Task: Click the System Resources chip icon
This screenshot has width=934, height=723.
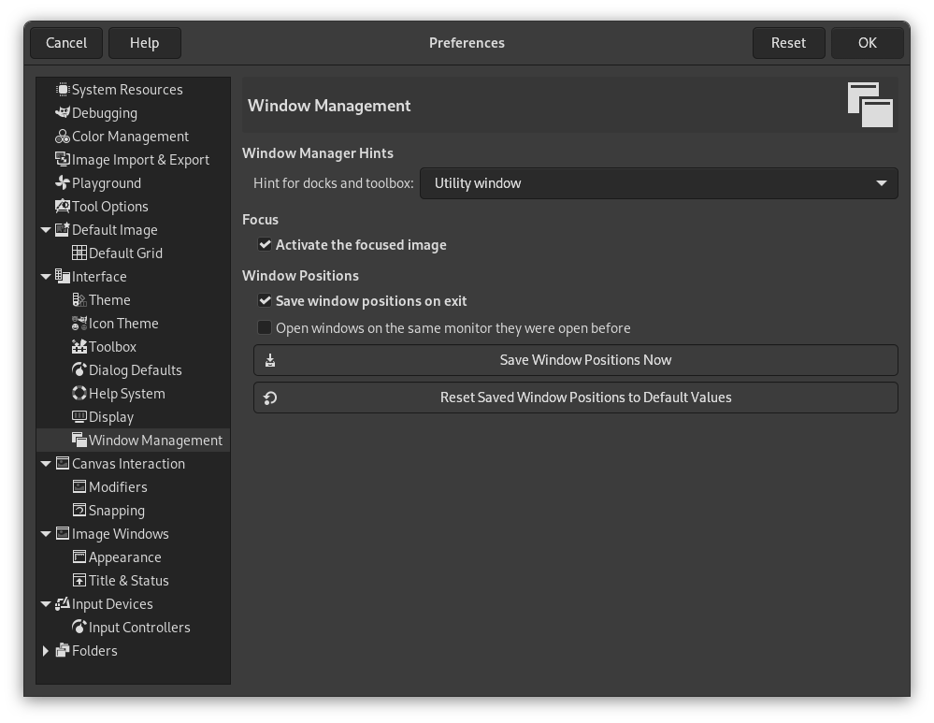Action: (x=62, y=89)
